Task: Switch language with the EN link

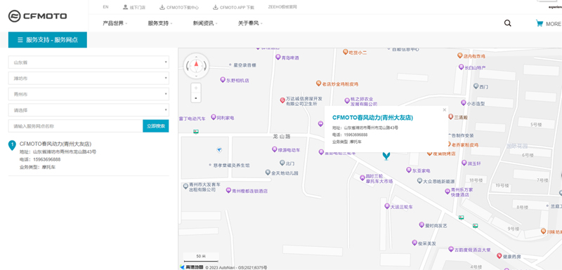Action: pos(105,7)
